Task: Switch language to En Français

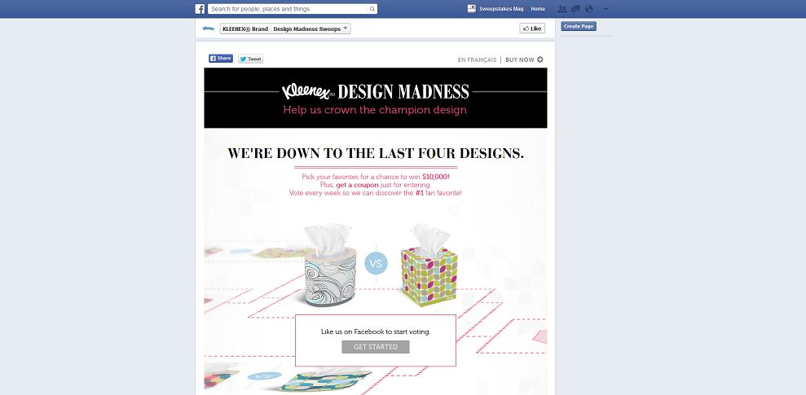Action: pos(477,59)
